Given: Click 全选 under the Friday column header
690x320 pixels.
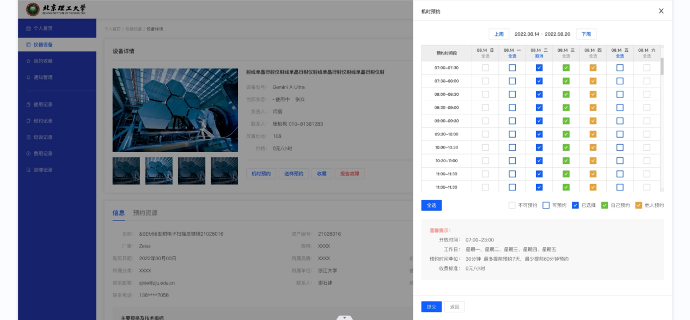Looking at the screenshot, I should 620,56.
